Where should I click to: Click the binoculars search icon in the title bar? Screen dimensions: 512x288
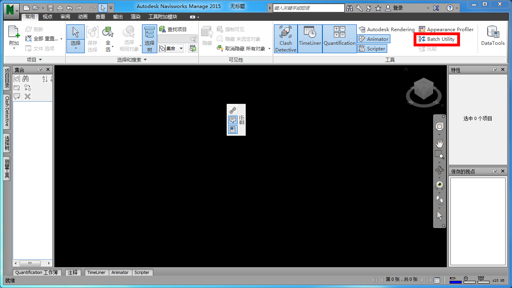(x=350, y=8)
